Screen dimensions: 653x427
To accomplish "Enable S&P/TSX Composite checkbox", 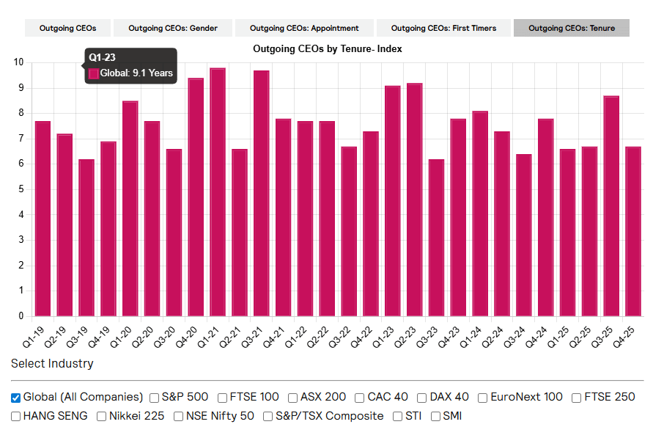I will coord(268,417).
